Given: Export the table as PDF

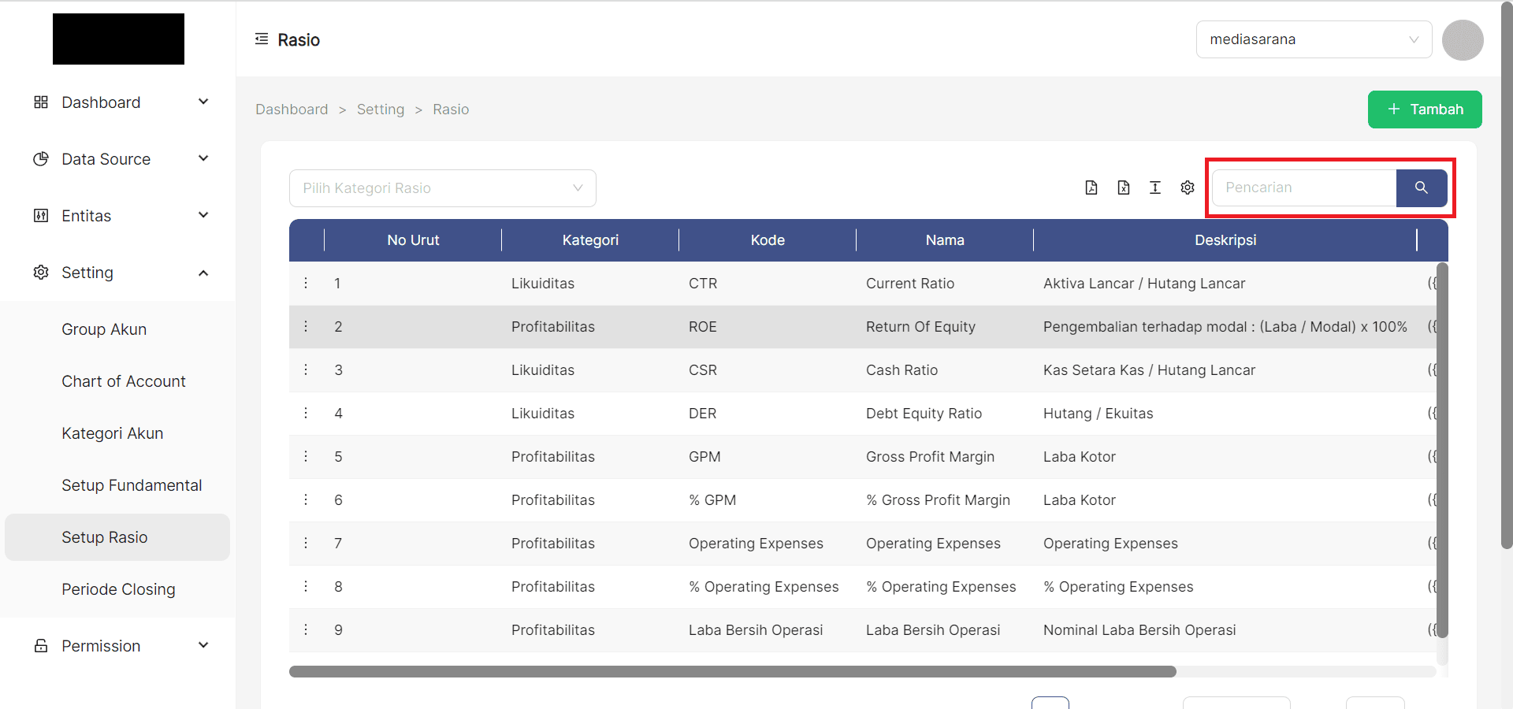Looking at the screenshot, I should click(x=1091, y=187).
